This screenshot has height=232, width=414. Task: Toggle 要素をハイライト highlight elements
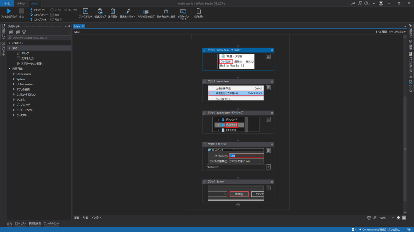pyautogui.click(x=127, y=13)
